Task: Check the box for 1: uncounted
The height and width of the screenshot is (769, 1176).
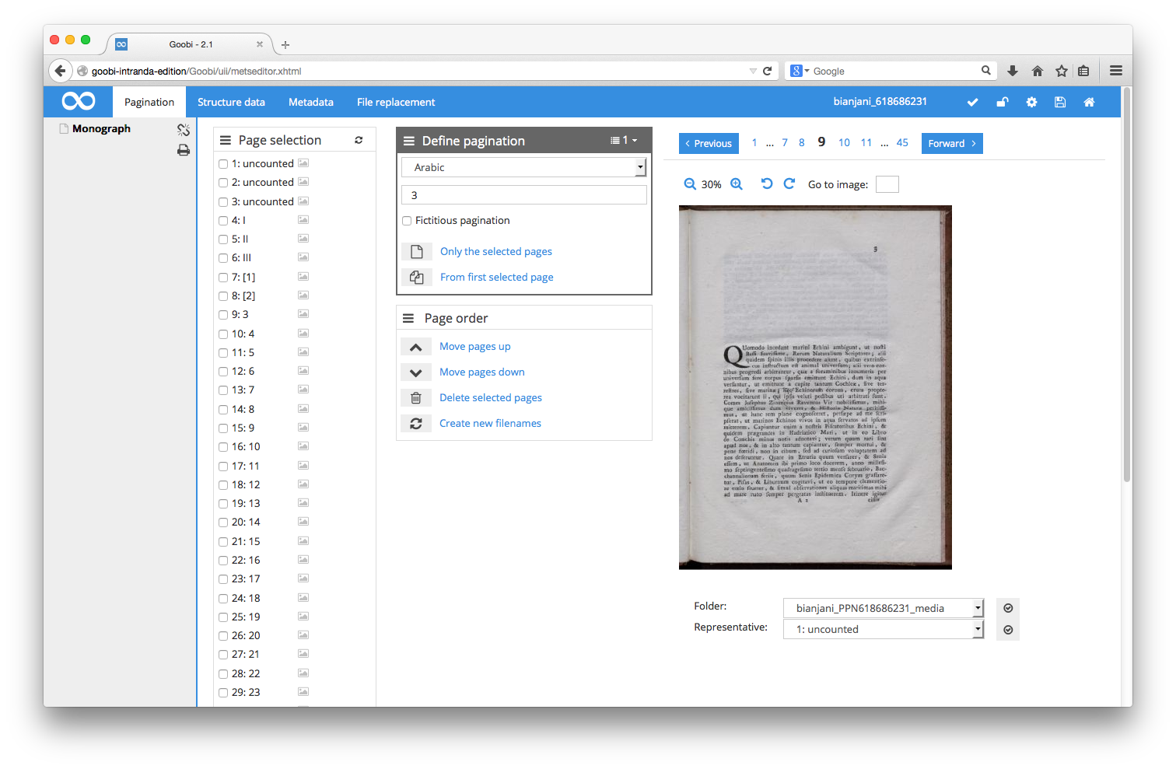Action: pyautogui.click(x=223, y=164)
